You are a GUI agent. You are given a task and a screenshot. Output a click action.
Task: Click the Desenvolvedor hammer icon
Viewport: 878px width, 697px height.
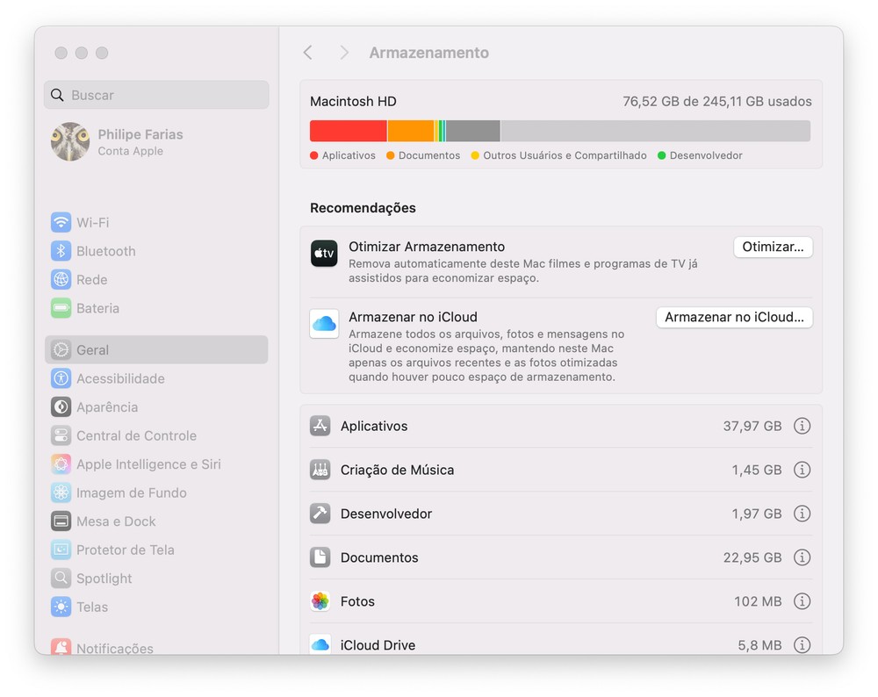point(320,514)
